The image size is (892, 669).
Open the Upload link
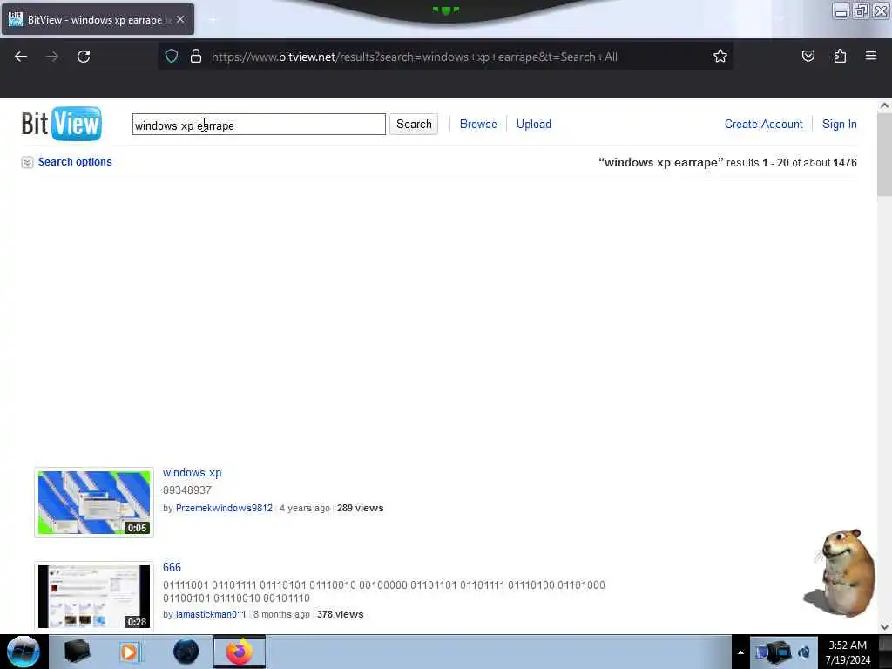pyautogui.click(x=534, y=124)
